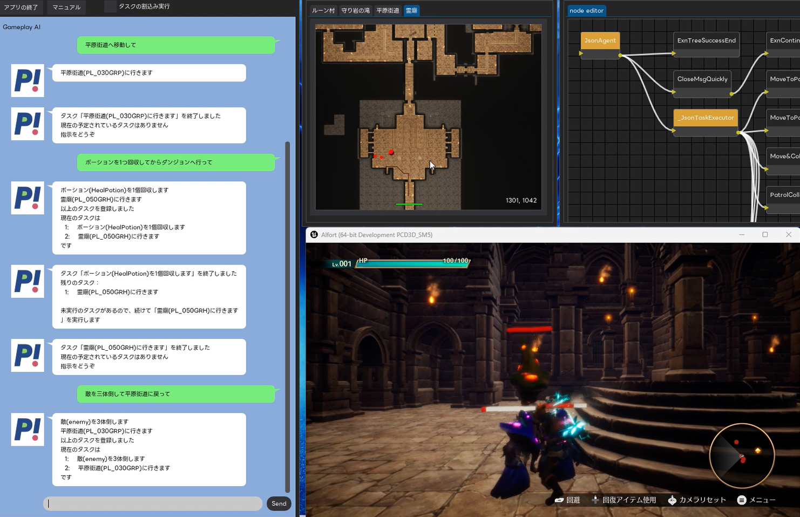Switch to the ルーン村 map tab
Image resolution: width=800 pixels, height=517 pixels.
(323, 11)
